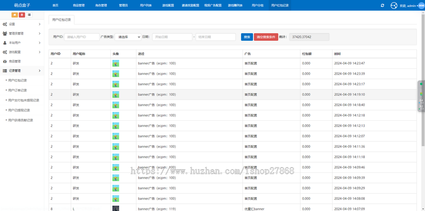Open 游戏配置 in the top navigation
The height and width of the screenshot is (211, 425).
(x=168, y=5)
